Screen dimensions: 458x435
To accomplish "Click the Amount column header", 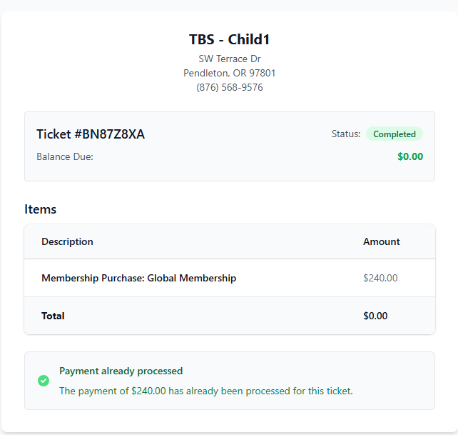I will pyautogui.click(x=381, y=241).
